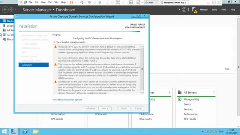Click the Server Manager forward arrow

[x=11, y=10]
